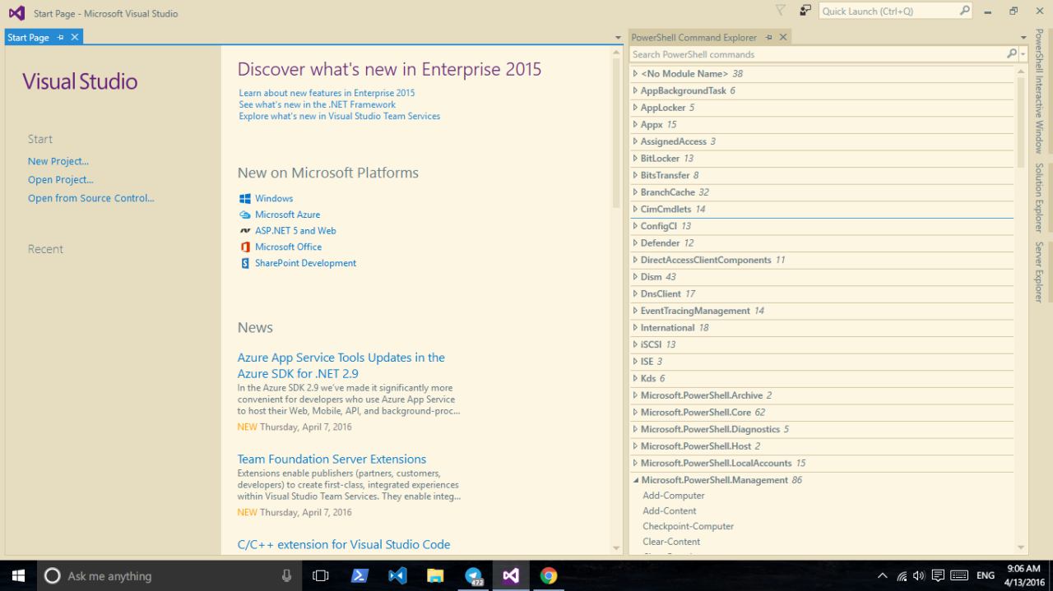Open Telegram from the taskbar
Image resolution: width=1053 pixels, height=591 pixels.
(x=473, y=575)
